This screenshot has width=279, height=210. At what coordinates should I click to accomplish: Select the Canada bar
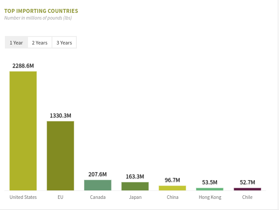98,185
